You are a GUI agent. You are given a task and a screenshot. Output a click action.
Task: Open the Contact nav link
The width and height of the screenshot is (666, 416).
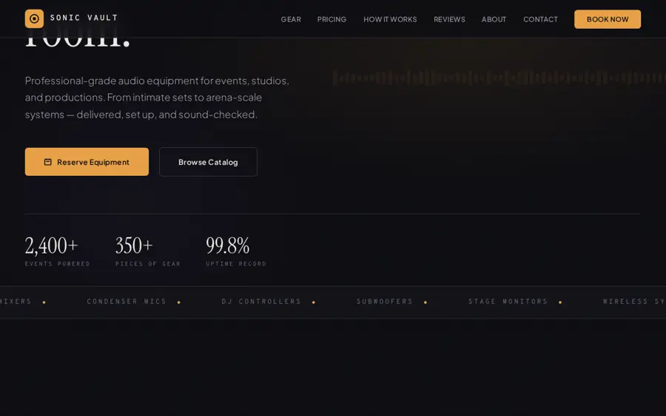540,19
